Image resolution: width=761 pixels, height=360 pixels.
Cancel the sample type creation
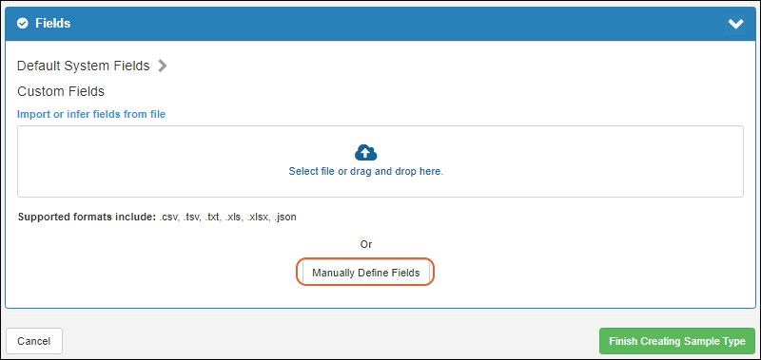click(x=34, y=341)
